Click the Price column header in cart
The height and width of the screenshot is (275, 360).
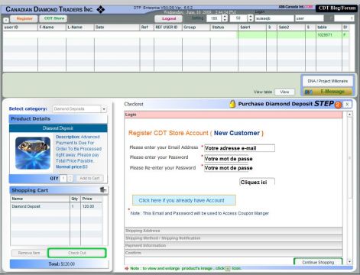[91, 199]
